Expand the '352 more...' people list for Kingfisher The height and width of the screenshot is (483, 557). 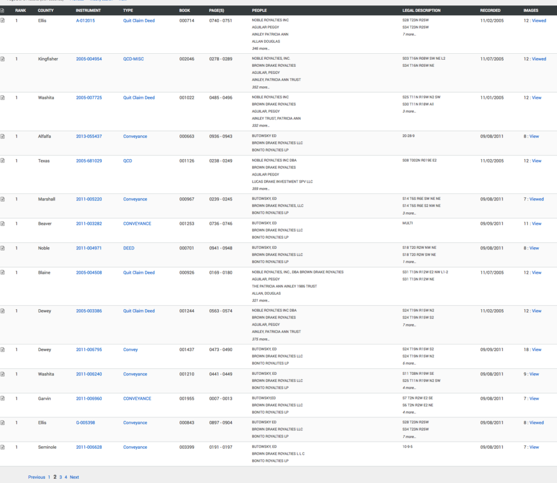[261, 87]
